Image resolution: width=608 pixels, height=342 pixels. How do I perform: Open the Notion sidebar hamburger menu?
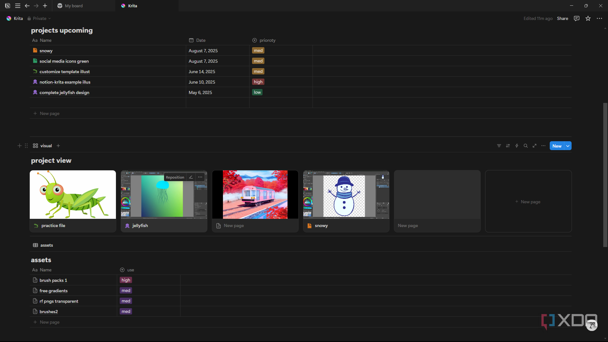pos(18,6)
